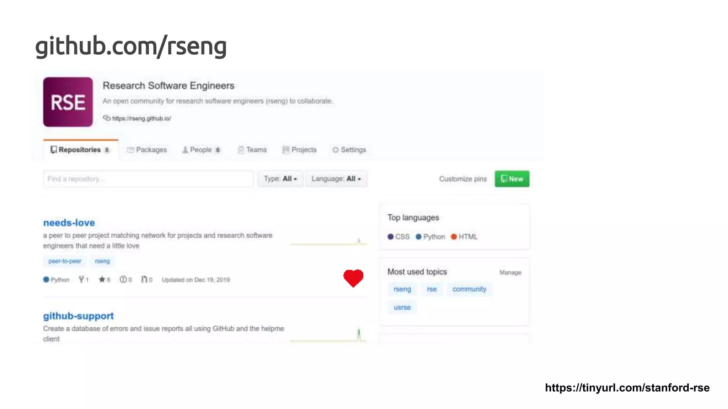728x409 pixels.
Task: Click the star count icon for needs-love
Action: pos(102,279)
